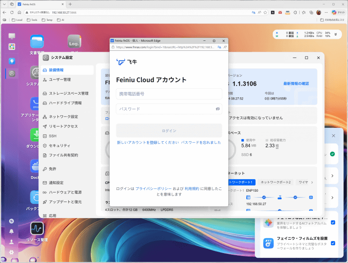Refresh the Edge browser page
Viewport: 348px width, 263px height.
point(12,13)
